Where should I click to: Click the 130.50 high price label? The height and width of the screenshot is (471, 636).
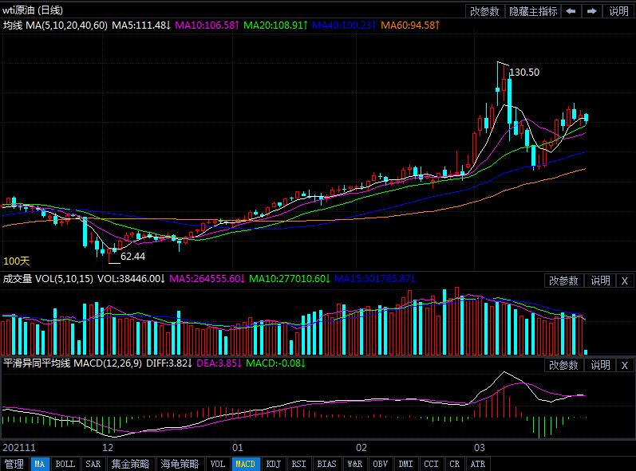(524, 73)
